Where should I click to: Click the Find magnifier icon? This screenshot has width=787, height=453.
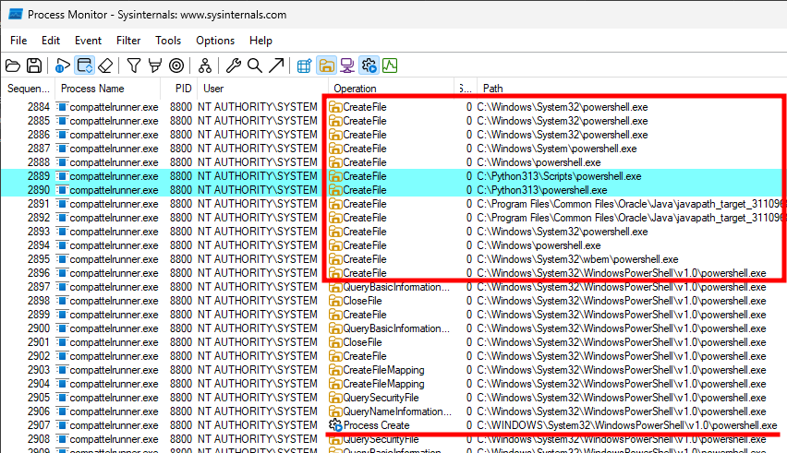tap(254, 66)
